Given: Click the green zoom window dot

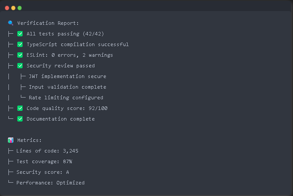Looking at the screenshot, I should [20, 8].
